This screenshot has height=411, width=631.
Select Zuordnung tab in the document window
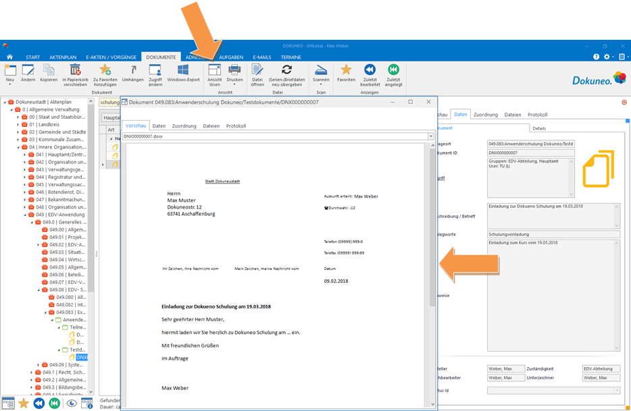(x=184, y=126)
